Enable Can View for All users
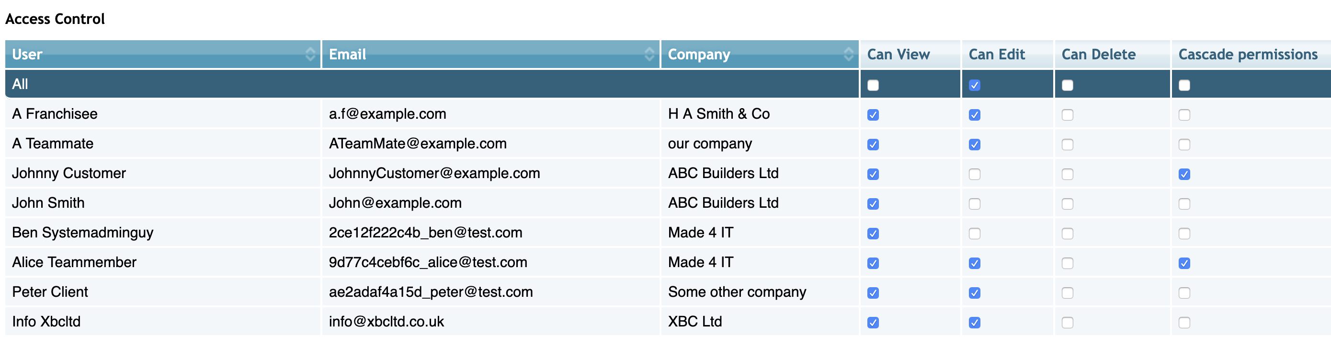 click(x=873, y=85)
